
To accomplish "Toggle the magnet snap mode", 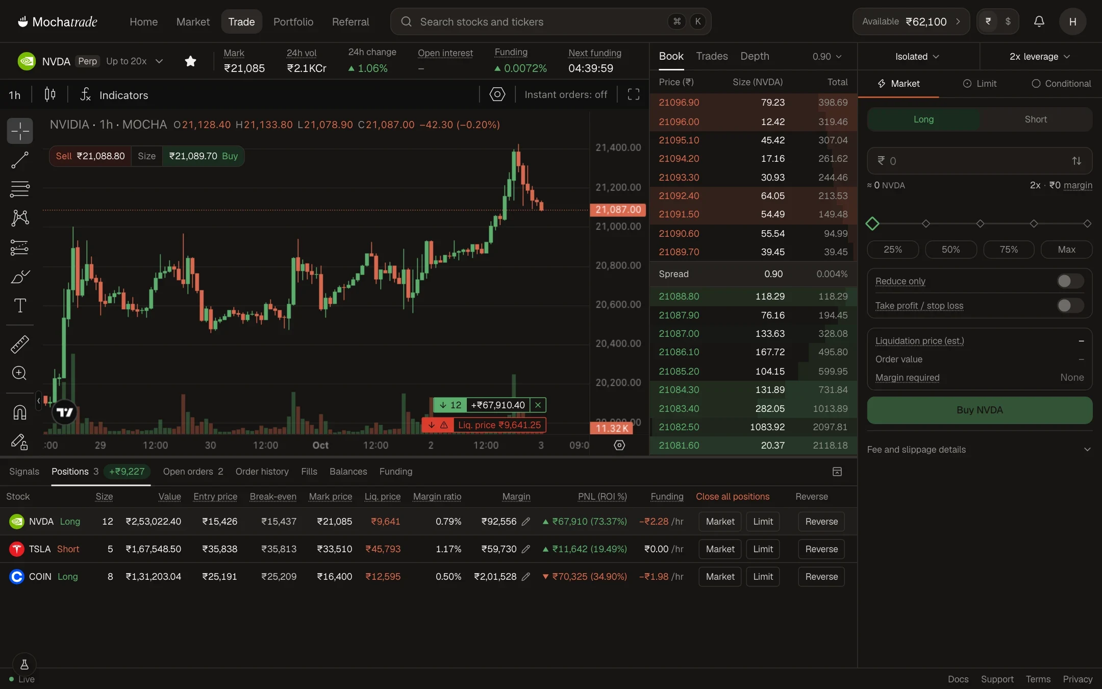I will tap(20, 412).
